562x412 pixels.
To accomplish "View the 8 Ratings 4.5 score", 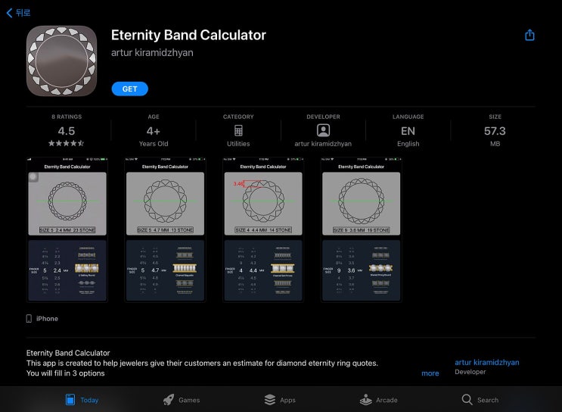I will pos(67,130).
